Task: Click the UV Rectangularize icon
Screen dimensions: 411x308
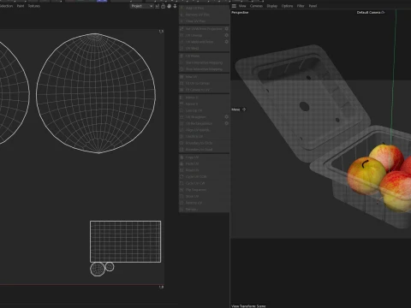Action: 182,124
